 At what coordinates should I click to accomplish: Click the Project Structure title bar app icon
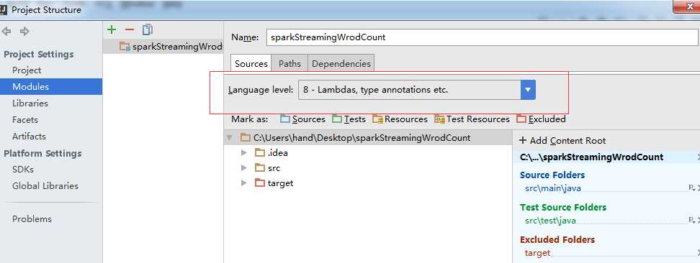[x=4, y=9]
